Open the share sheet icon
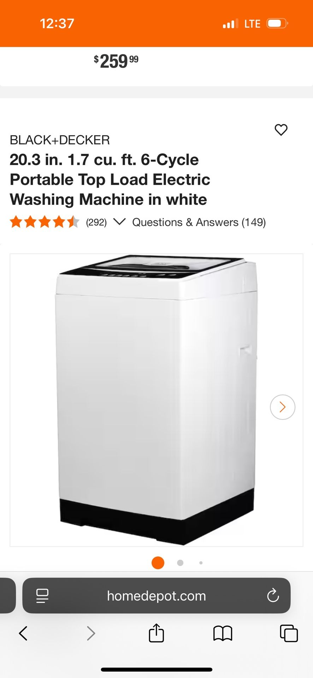 click(x=156, y=632)
